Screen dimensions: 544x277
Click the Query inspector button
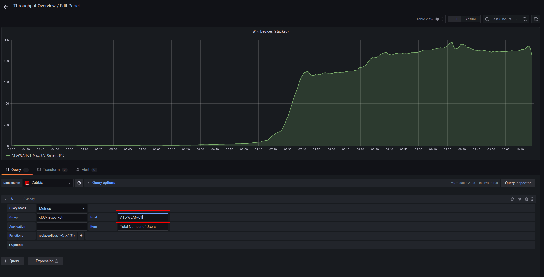[x=518, y=183]
